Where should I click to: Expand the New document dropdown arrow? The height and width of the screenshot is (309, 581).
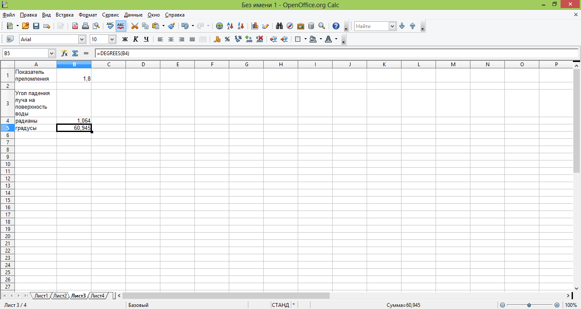click(x=17, y=26)
